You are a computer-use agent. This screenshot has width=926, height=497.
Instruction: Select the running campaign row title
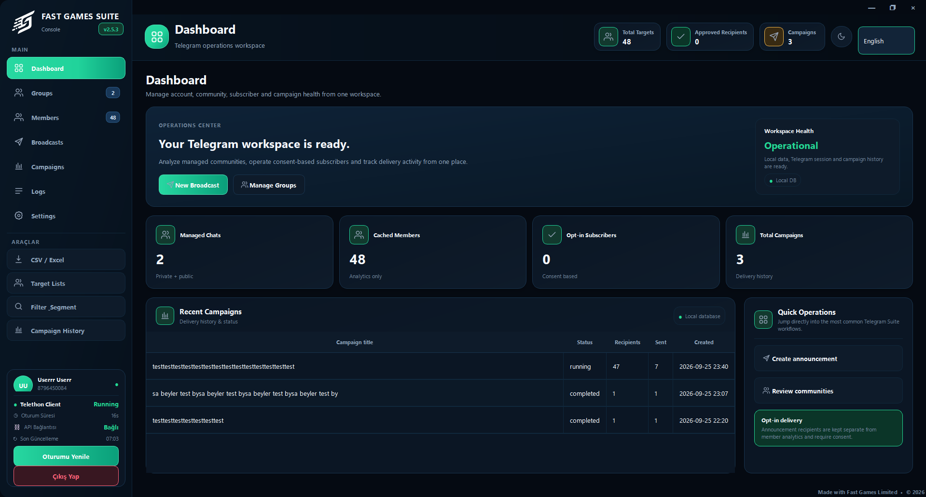click(223, 366)
